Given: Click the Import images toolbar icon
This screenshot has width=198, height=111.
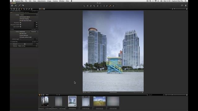Looking at the screenshot, I should pyautogui.click(x=12, y=6).
